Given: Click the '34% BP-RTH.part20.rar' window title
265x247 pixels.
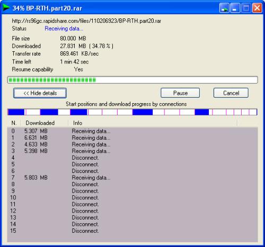Looking at the screenshot, I should coord(47,8).
